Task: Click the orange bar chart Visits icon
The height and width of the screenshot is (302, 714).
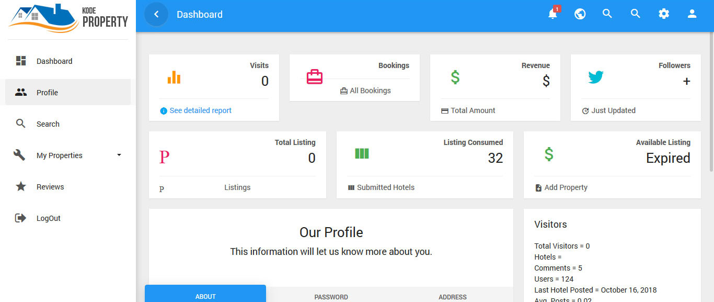Action: [x=174, y=78]
